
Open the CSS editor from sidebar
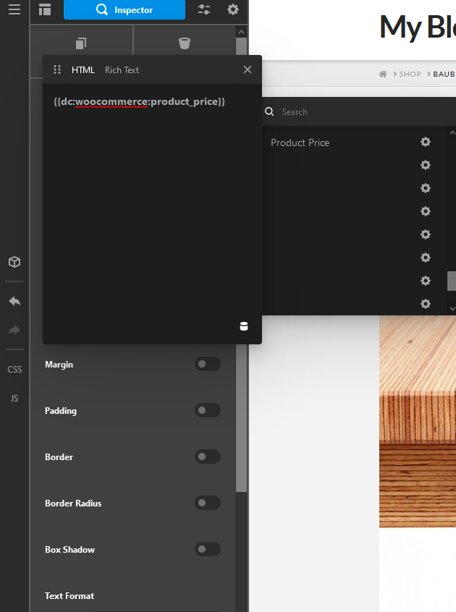click(14, 370)
